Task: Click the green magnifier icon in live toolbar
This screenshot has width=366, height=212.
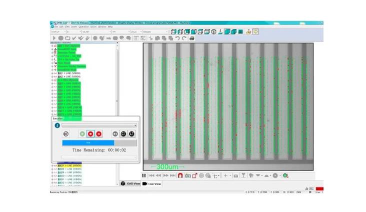Action: 285,175
